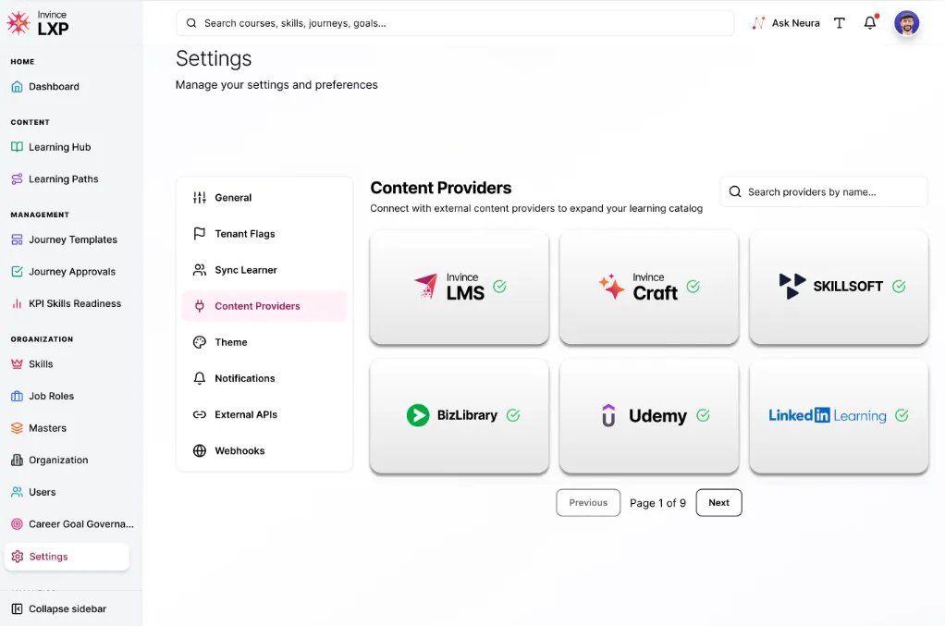This screenshot has height=626, width=945.
Task: Click Collapse sidebar label
Action: coord(67,608)
